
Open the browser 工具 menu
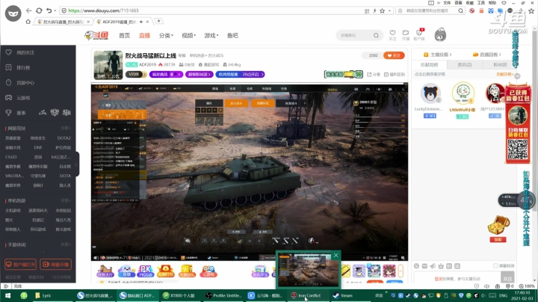pos(480,3)
